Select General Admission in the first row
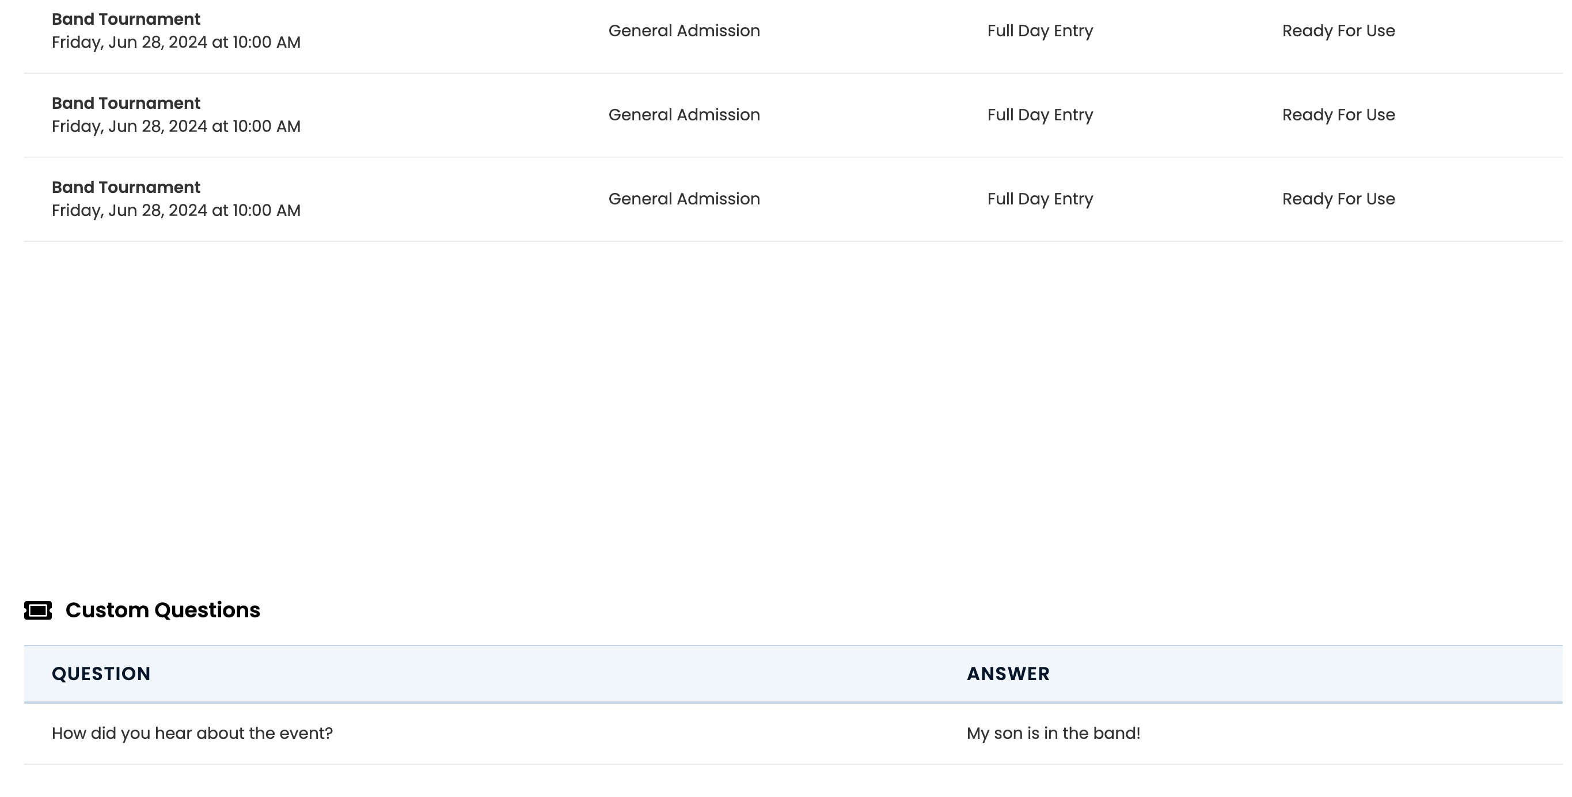Screen dimensions: 1572x797 (x=684, y=31)
